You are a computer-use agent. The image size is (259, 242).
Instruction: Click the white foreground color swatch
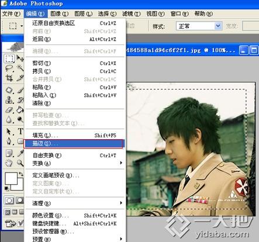point(11,179)
